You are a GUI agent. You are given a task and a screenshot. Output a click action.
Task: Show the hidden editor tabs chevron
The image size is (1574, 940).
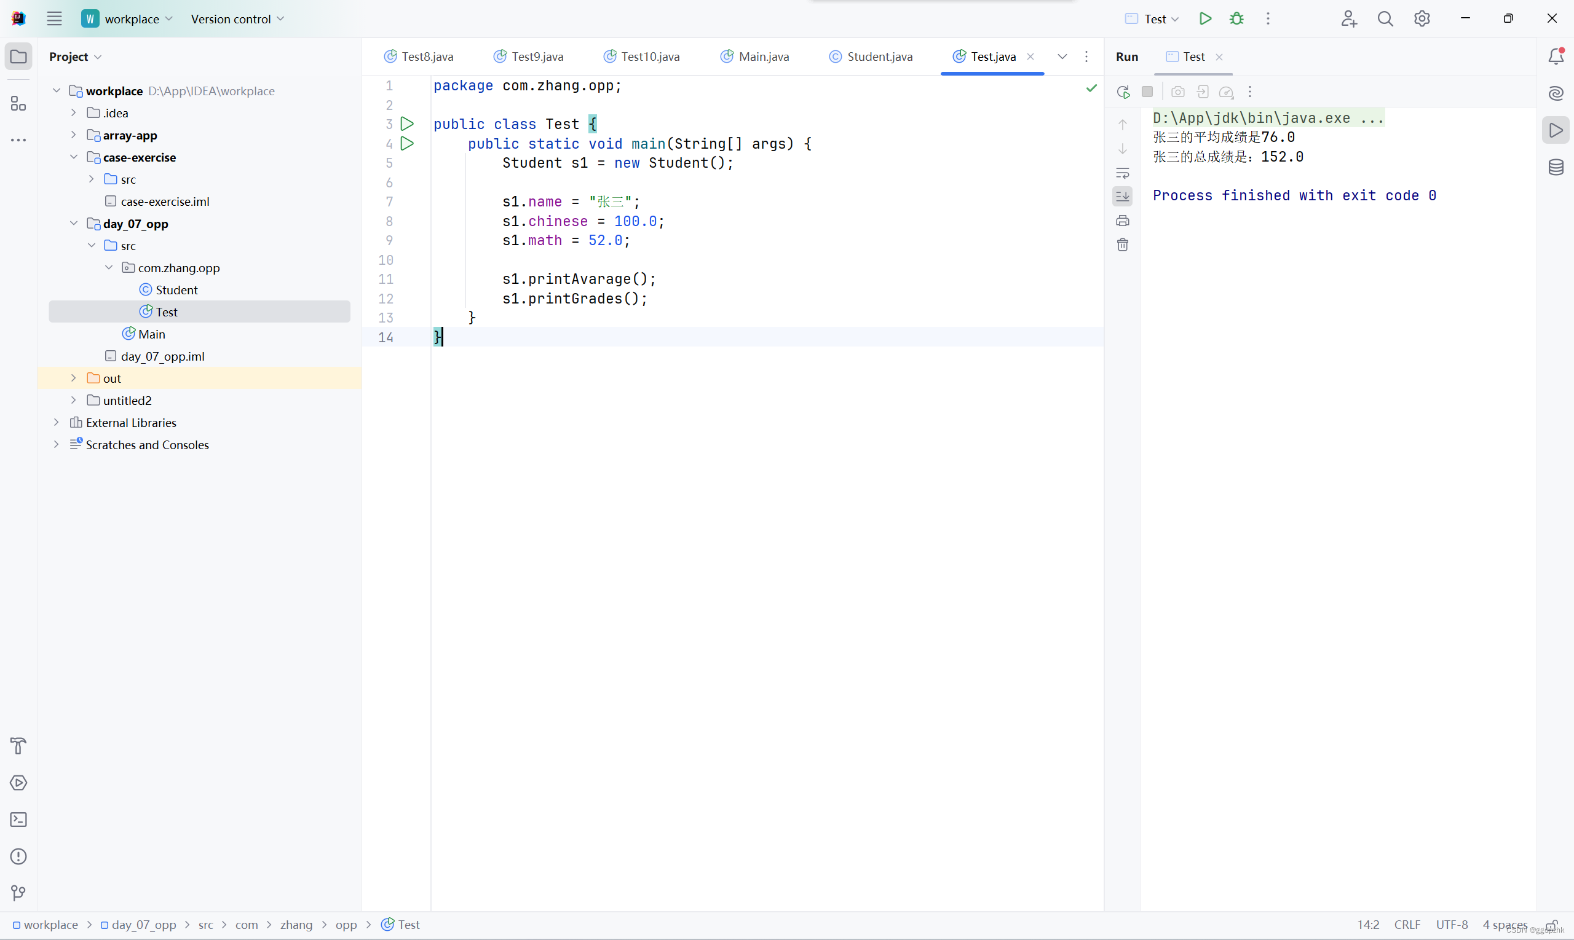point(1062,57)
